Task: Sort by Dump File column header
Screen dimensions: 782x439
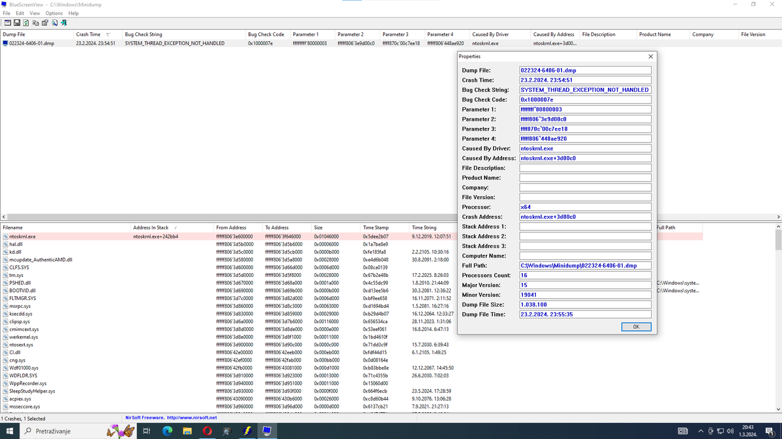Action: point(37,34)
